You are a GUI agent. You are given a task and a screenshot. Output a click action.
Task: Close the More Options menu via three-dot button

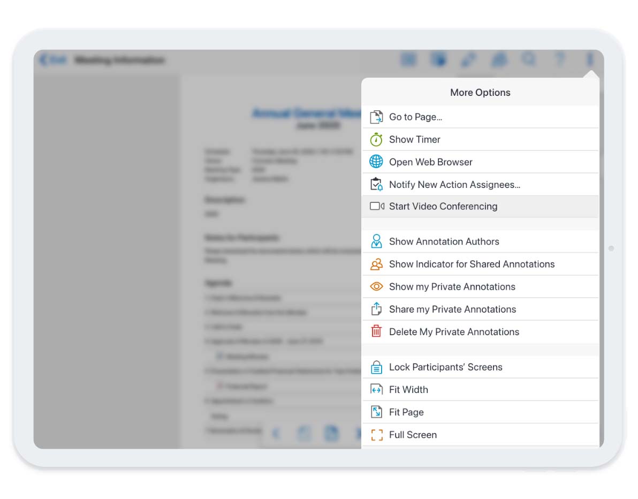coord(589,59)
